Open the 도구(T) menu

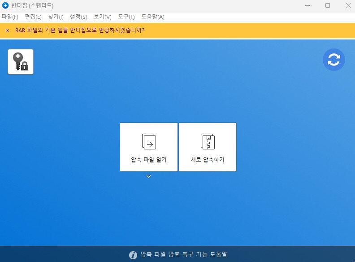(126, 17)
